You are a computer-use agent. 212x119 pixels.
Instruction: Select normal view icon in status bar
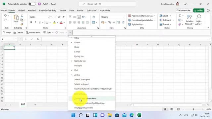(x=165, y=109)
